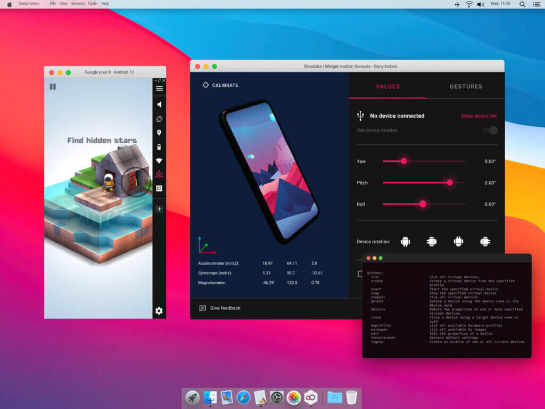Pause the game with the pause icon
The height and width of the screenshot is (409, 545).
click(x=53, y=87)
